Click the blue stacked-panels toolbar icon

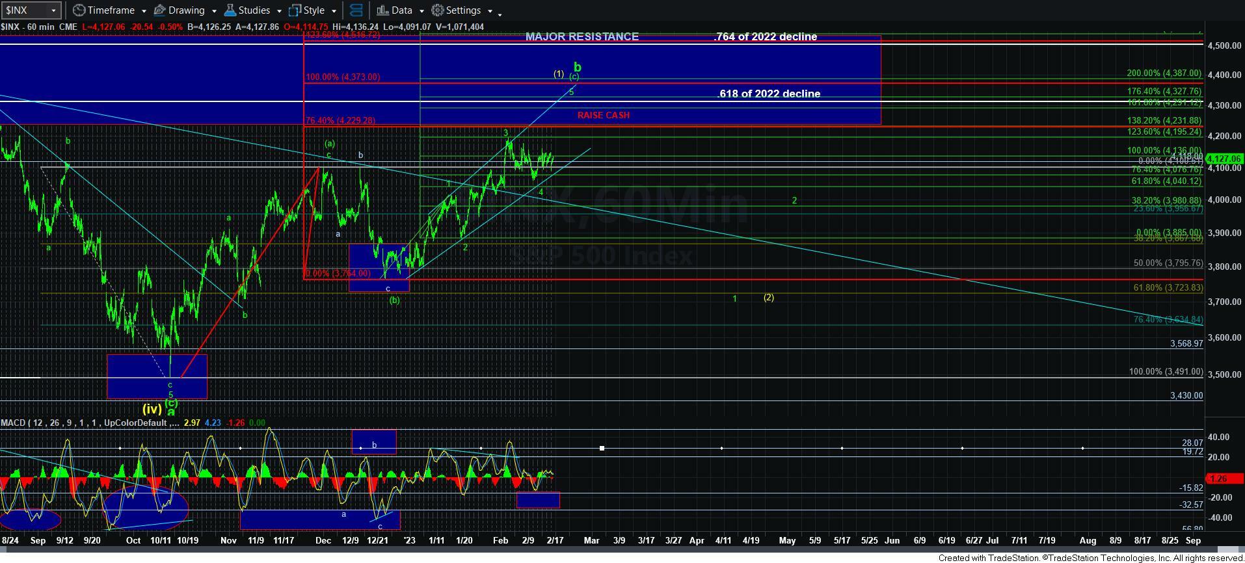pyautogui.click(x=356, y=10)
